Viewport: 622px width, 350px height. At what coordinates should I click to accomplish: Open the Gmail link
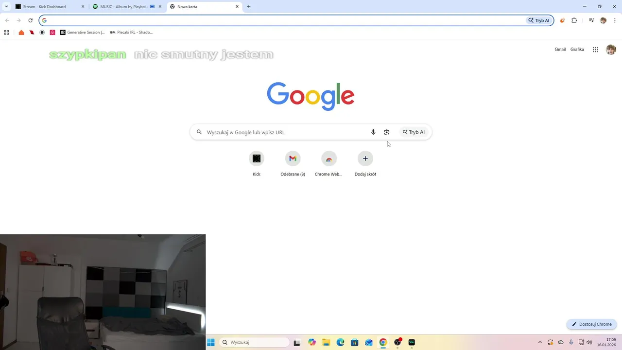pos(560,50)
